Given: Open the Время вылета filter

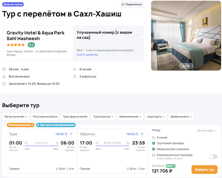Looking at the screenshot, I should click(x=181, y=116).
